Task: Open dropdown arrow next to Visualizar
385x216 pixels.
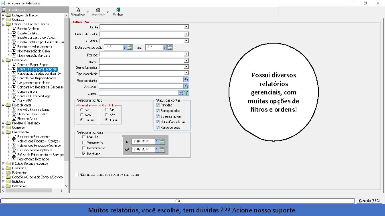Action: [88, 12]
